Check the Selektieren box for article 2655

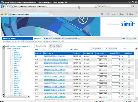click(129, 77)
